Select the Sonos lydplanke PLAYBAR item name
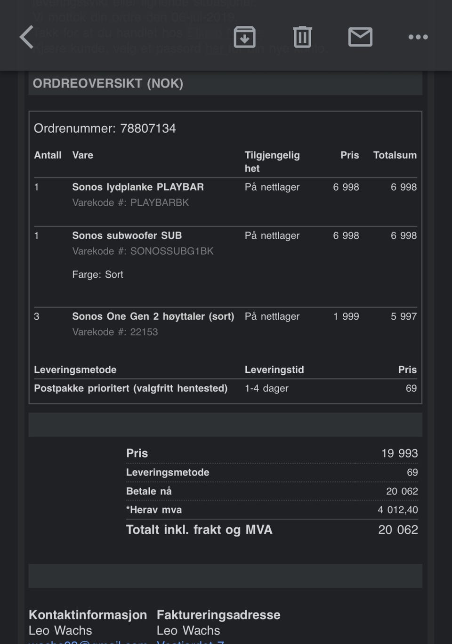 click(x=138, y=187)
